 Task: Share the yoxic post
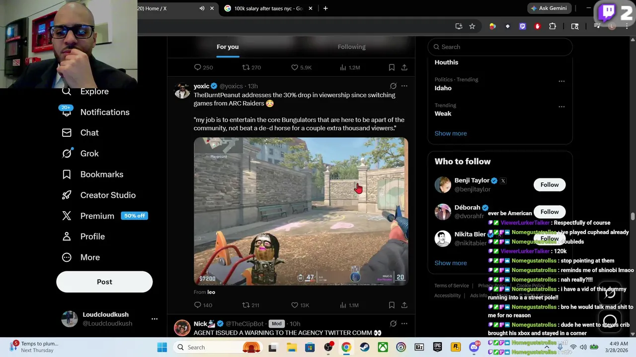point(404,305)
